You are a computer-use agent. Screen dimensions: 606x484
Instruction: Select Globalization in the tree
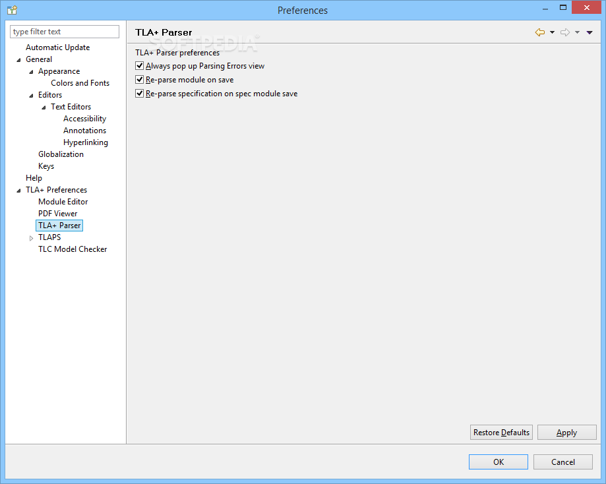(61, 154)
